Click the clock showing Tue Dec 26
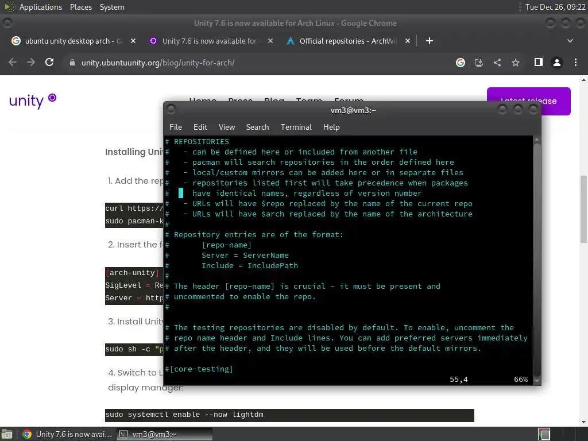Image resolution: width=588 pixels, height=441 pixels. click(555, 7)
